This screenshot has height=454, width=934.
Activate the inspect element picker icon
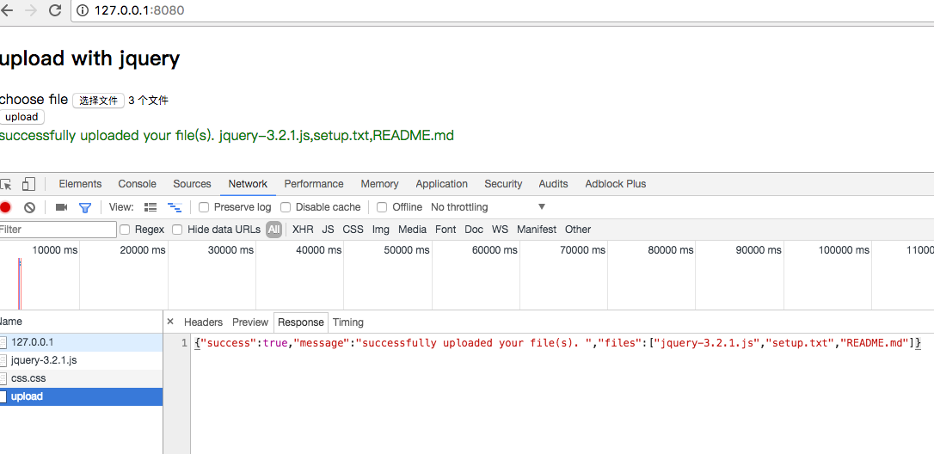[6, 184]
